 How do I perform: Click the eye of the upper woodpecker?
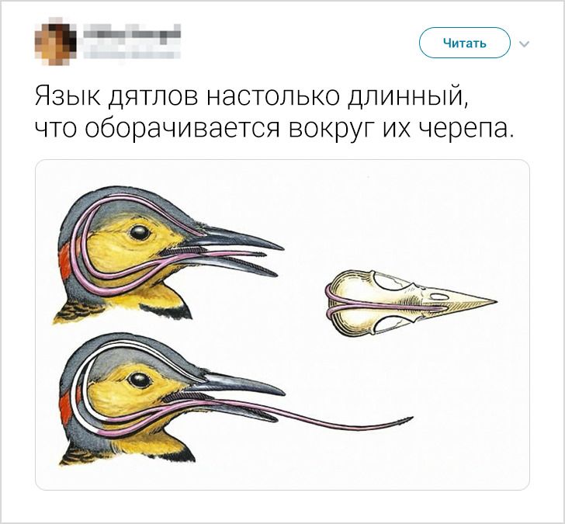pyautogui.click(x=140, y=233)
